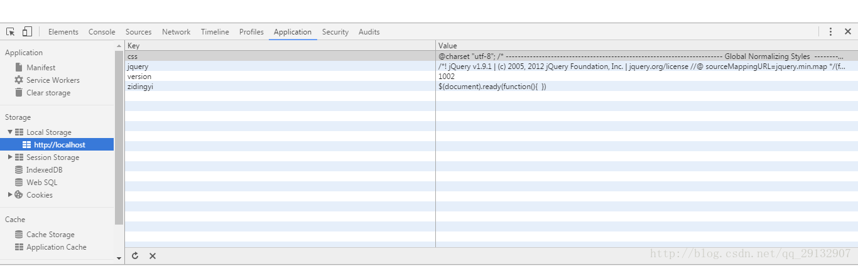Viewport: 858px width, 266px height.
Task: Select the Application tab
Action: pos(293,31)
